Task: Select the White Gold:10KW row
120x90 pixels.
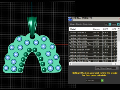Action: click(93, 55)
